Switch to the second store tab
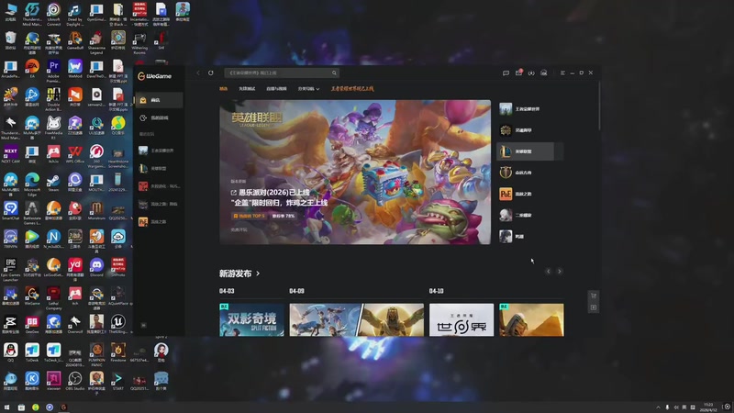 coord(247,88)
